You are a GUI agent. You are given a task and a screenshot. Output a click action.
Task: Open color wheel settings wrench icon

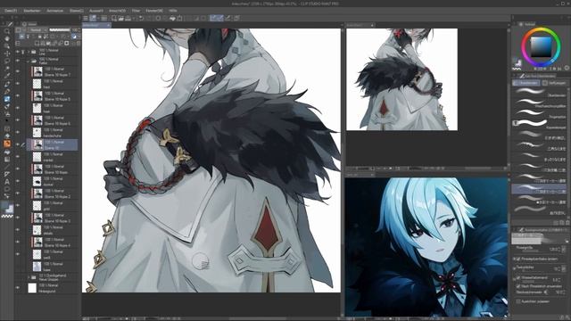[567, 68]
